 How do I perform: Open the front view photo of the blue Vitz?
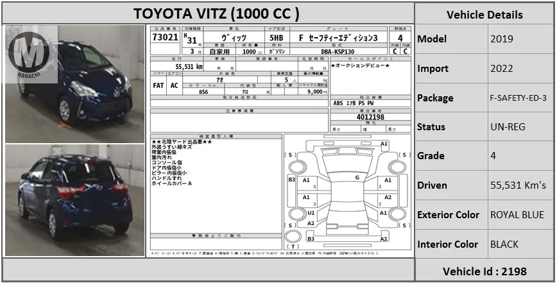74,84
